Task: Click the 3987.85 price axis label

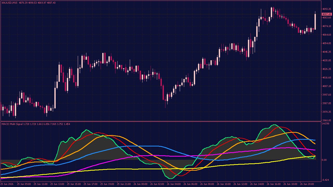Action: (x=326, y=103)
